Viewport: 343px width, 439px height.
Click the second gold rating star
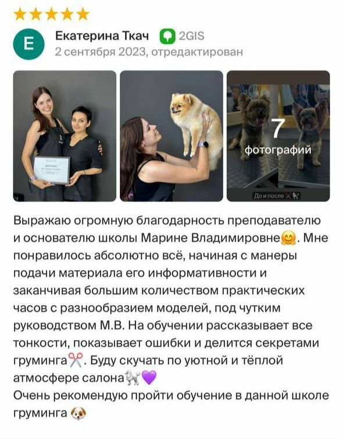(35, 15)
